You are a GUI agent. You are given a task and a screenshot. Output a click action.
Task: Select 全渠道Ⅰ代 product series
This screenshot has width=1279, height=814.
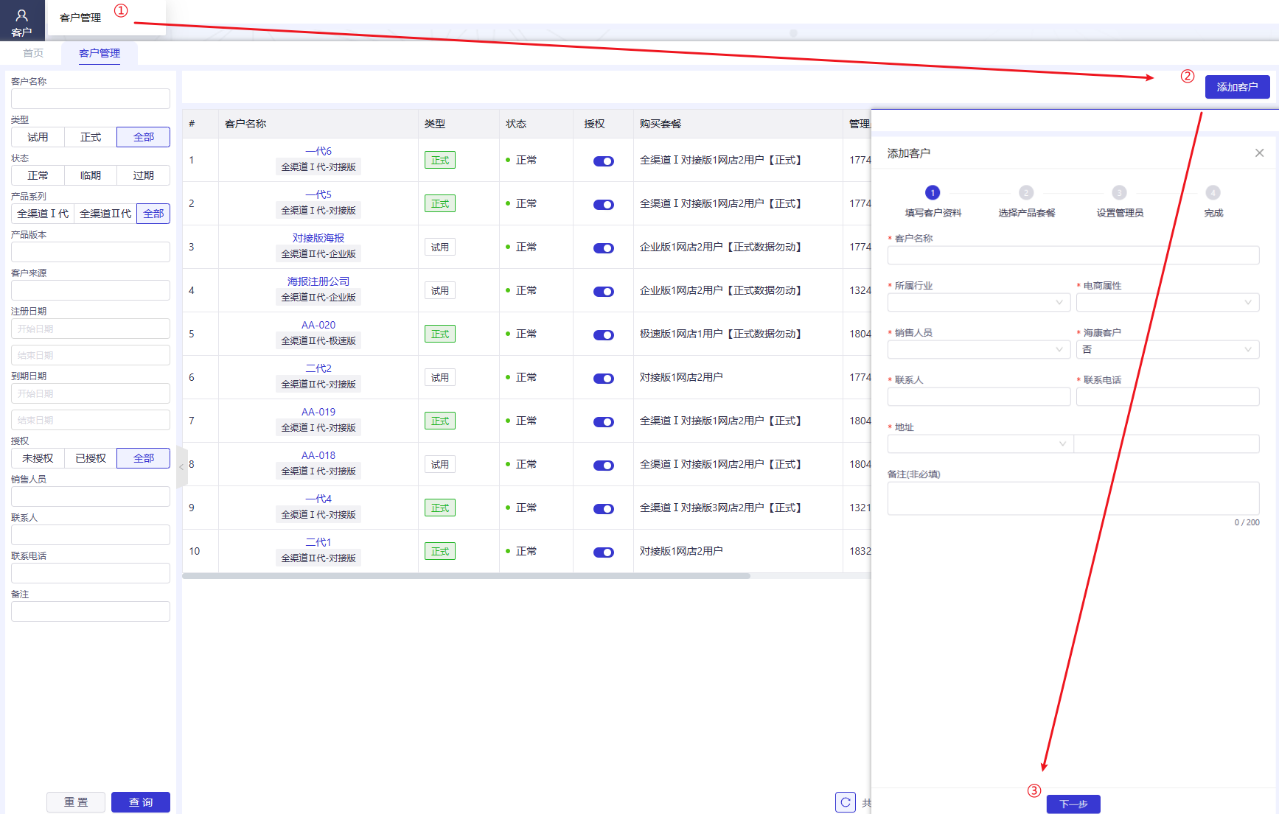(x=43, y=214)
